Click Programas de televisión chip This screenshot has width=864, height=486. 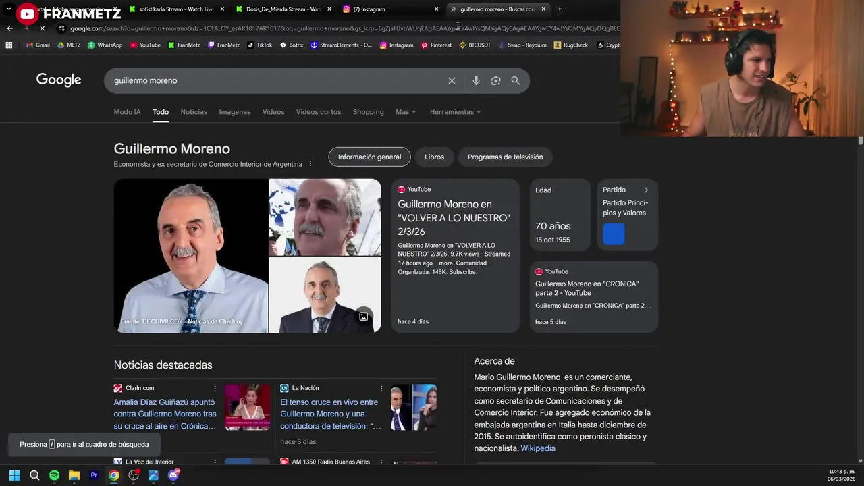[x=505, y=157]
